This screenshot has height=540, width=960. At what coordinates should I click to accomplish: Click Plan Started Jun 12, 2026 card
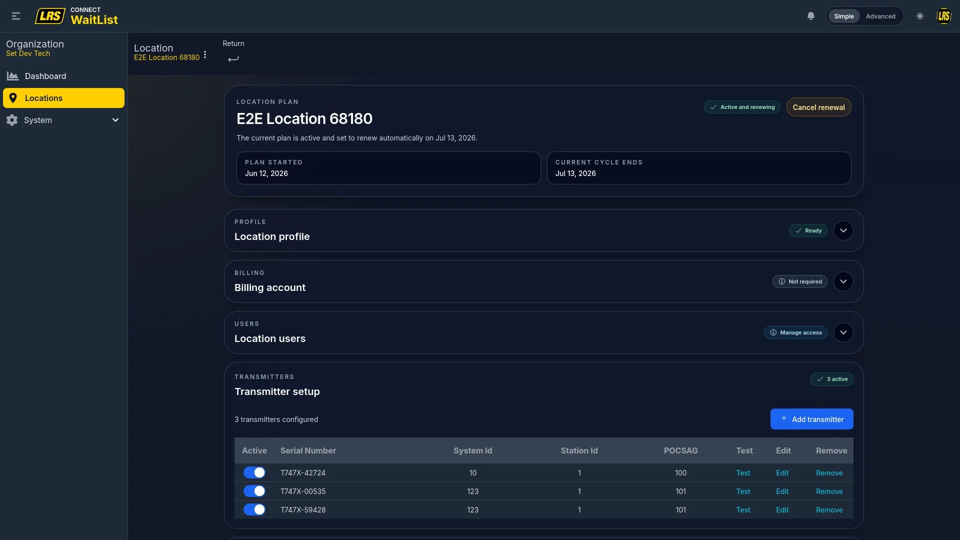pyautogui.click(x=388, y=168)
